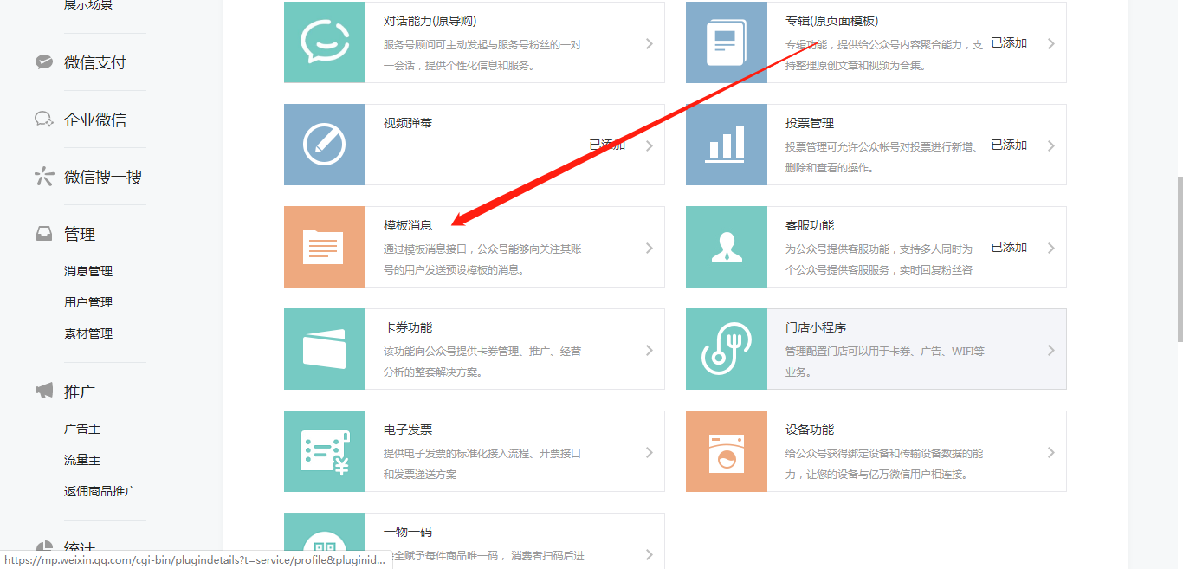1183x569 pixels.
Task: Click the 管理 section heading
Action: pyautogui.click(x=80, y=234)
